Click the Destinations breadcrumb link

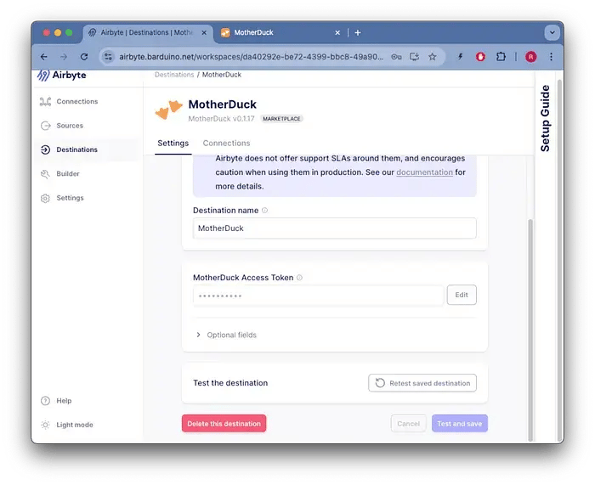(174, 75)
